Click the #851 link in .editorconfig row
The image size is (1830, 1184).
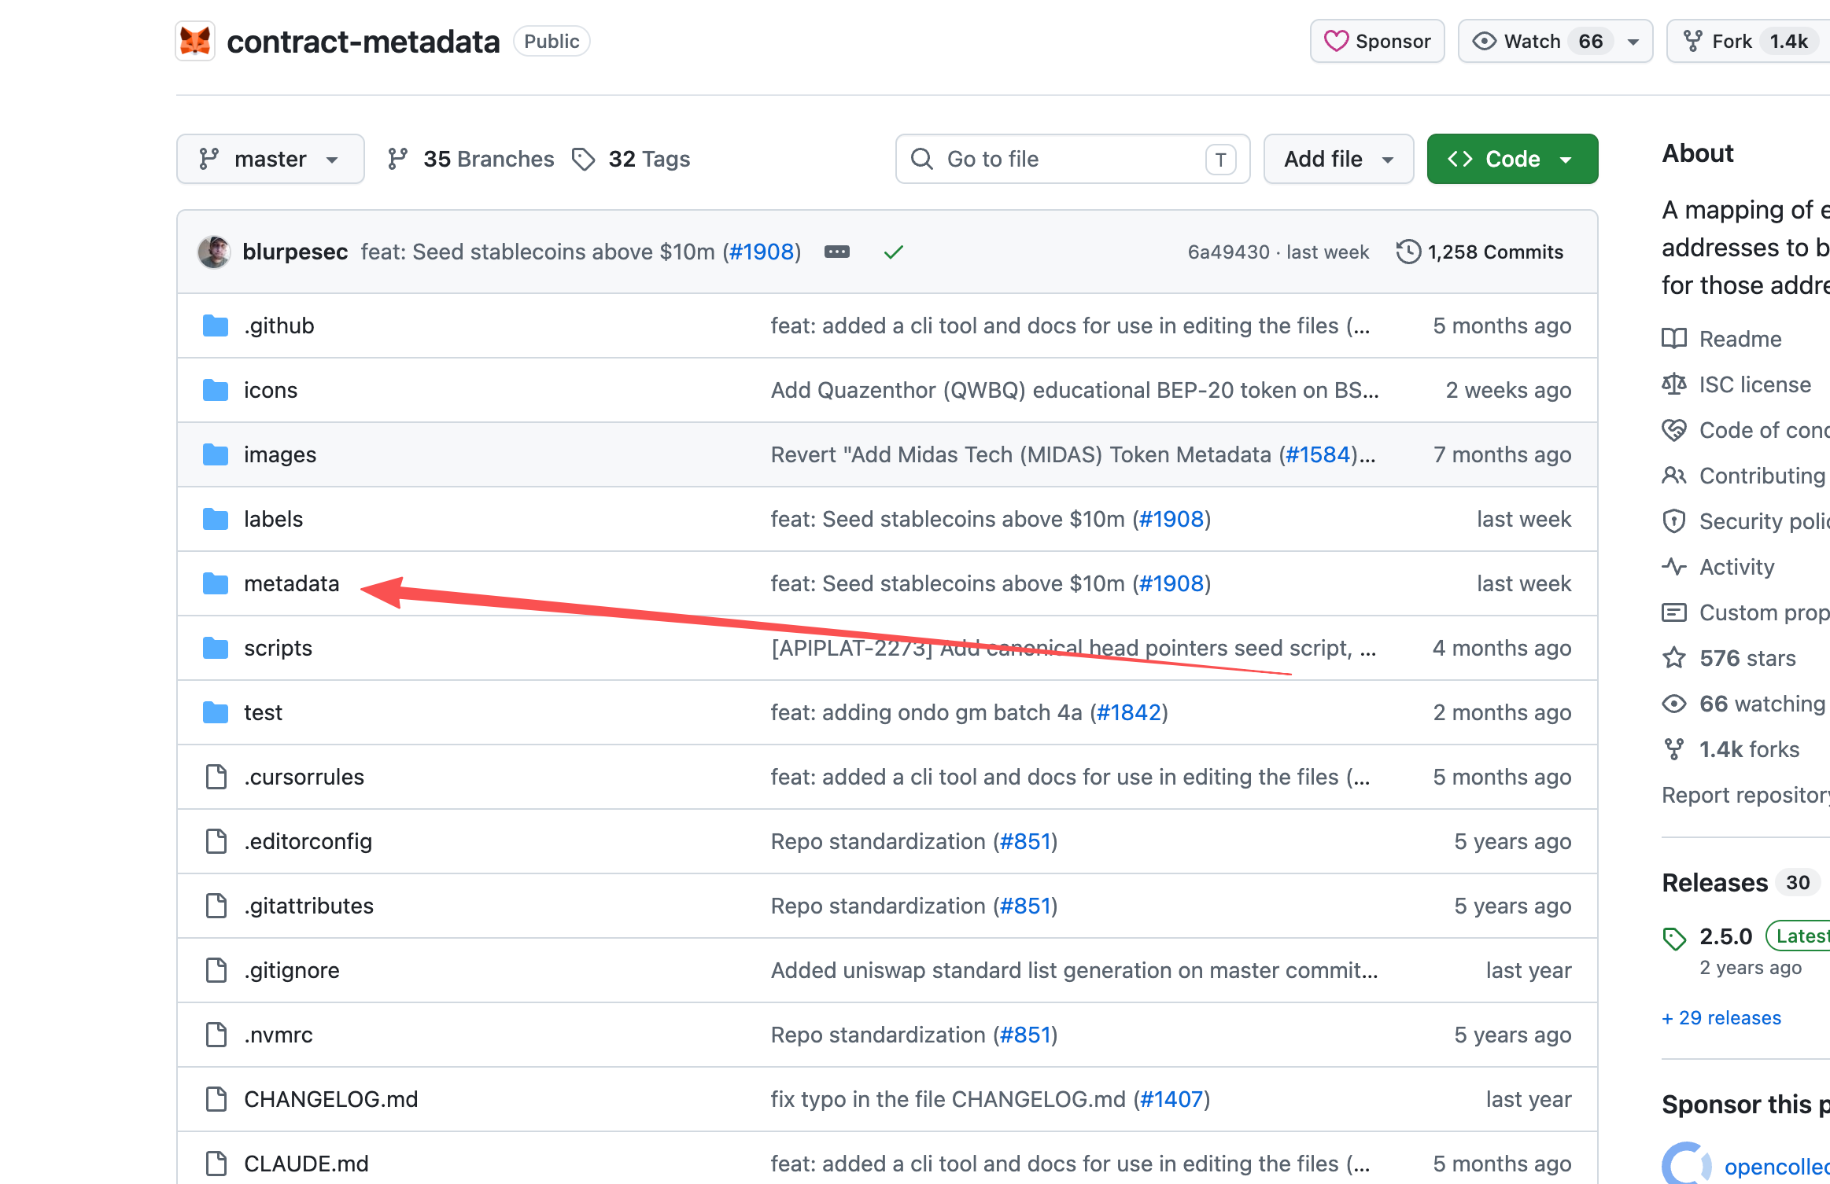[1025, 841]
